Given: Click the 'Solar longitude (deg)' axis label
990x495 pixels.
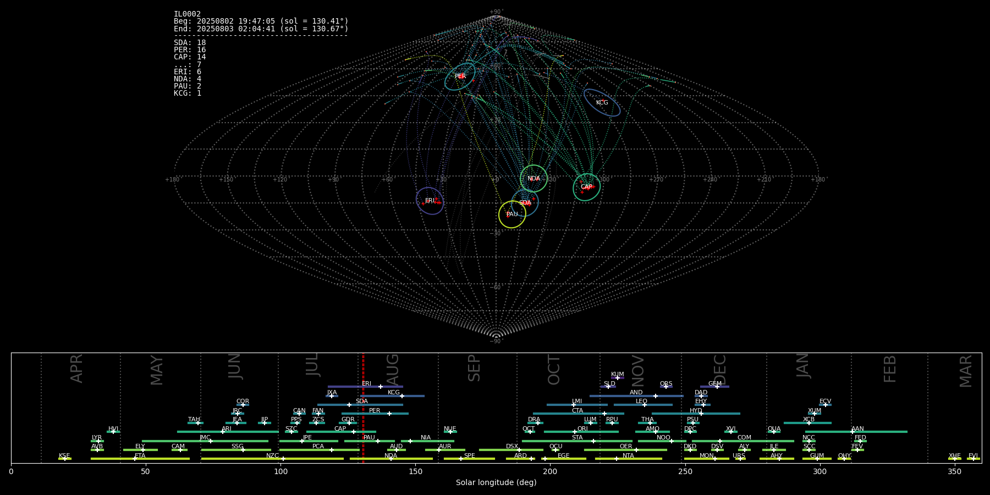Looking at the screenshot, I should (496, 482).
